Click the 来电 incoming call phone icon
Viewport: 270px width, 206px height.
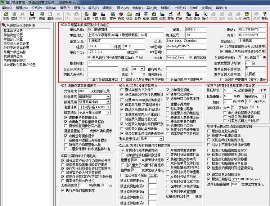click(x=247, y=16)
